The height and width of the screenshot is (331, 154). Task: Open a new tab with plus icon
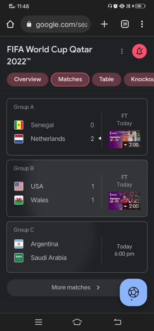click(104, 24)
